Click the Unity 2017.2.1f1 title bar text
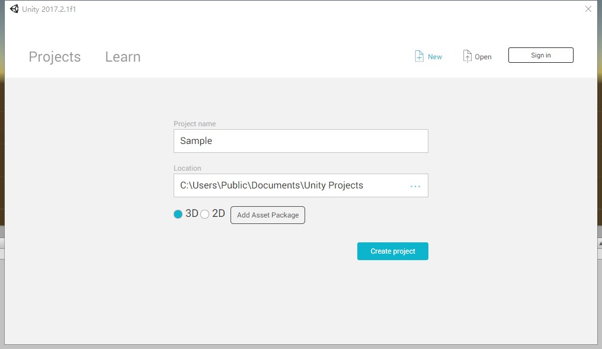 pyautogui.click(x=49, y=9)
